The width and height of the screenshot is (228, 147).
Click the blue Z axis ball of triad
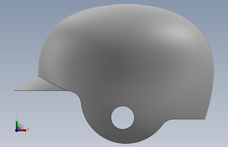(x=17, y=130)
